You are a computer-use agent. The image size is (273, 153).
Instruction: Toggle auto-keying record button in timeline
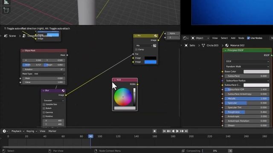(x=154, y=131)
